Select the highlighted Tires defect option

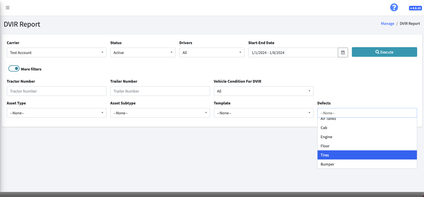click(x=367, y=155)
